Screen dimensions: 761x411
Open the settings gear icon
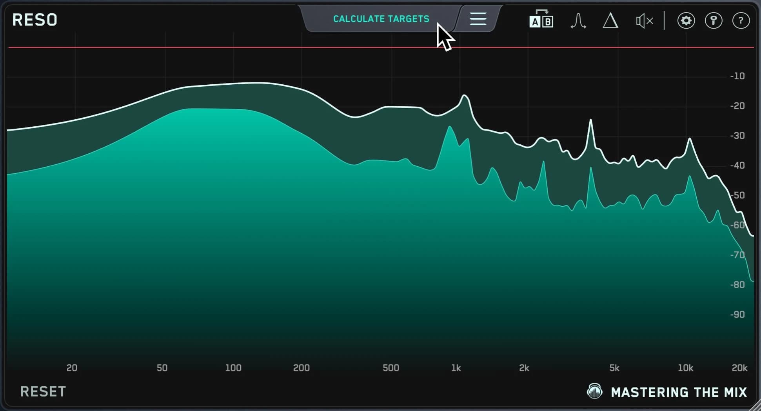tap(686, 20)
